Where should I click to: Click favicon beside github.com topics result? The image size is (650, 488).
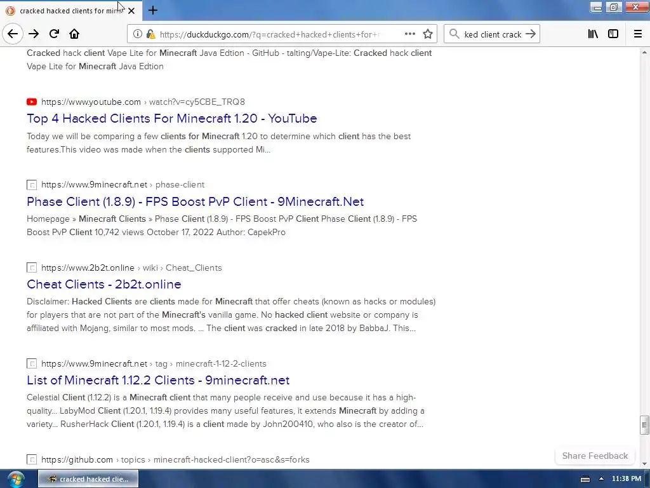(x=32, y=459)
